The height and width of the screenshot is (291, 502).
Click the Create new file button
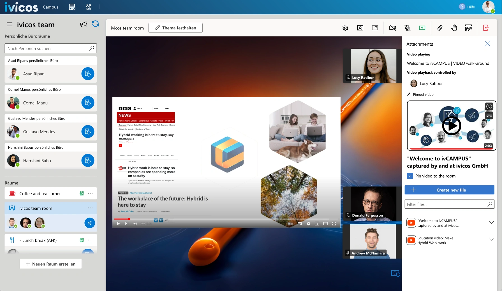click(449, 190)
